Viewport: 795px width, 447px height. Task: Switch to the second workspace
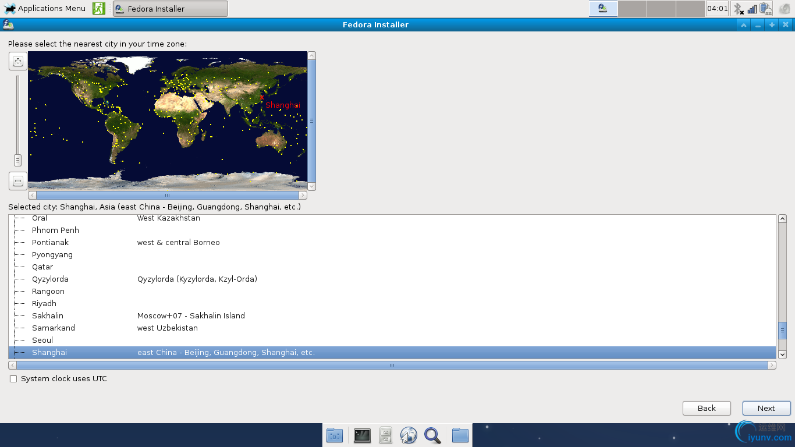(632, 9)
